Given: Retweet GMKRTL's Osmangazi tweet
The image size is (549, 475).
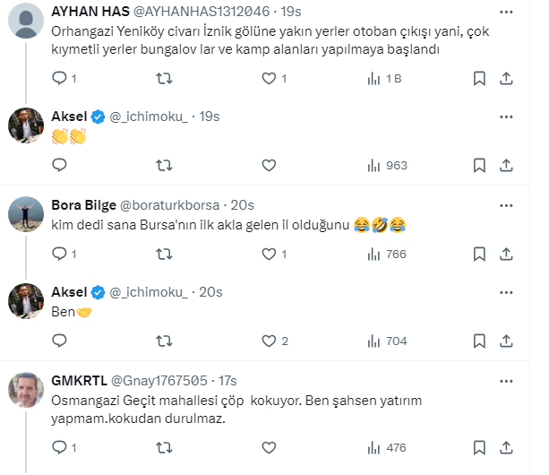Looking at the screenshot, I should tap(165, 448).
